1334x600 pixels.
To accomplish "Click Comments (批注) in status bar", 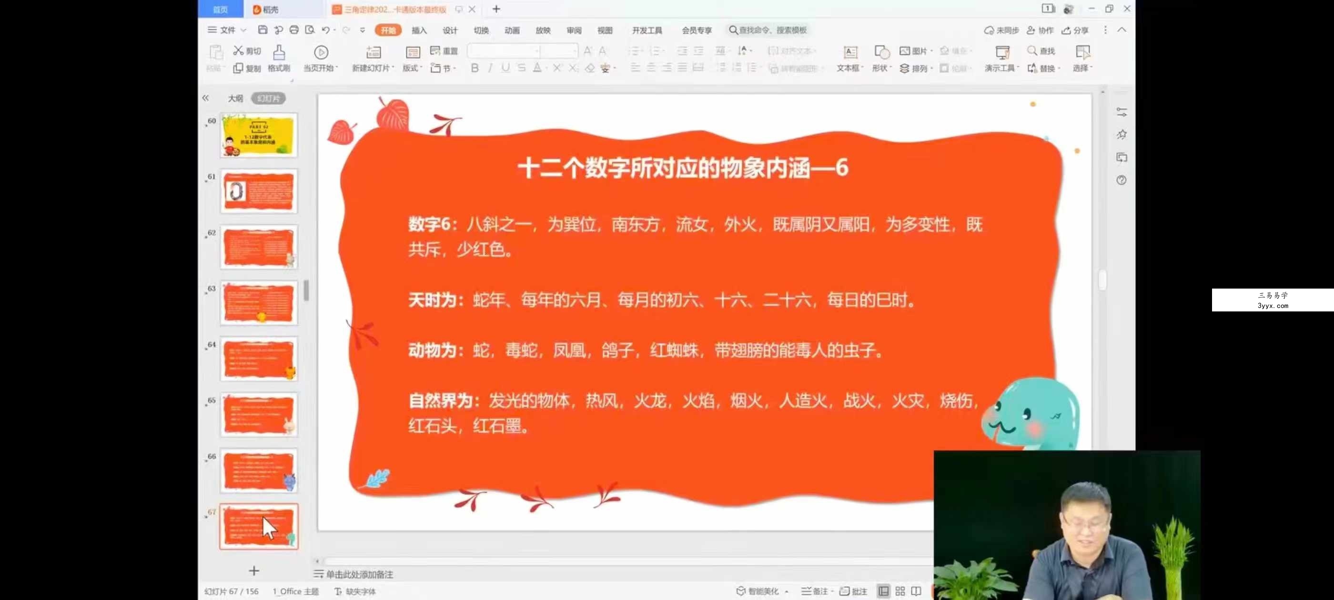I will tap(853, 591).
